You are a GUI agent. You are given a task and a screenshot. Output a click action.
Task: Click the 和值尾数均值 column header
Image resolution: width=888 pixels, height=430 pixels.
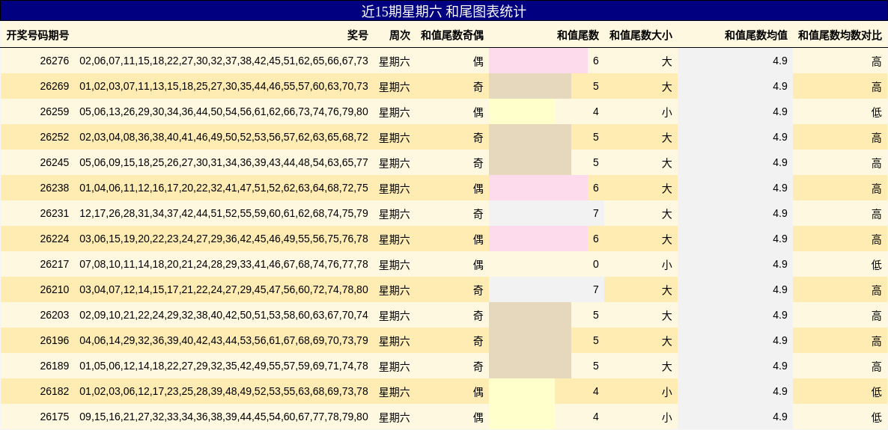pyautogui.click(x=756, y=35)
